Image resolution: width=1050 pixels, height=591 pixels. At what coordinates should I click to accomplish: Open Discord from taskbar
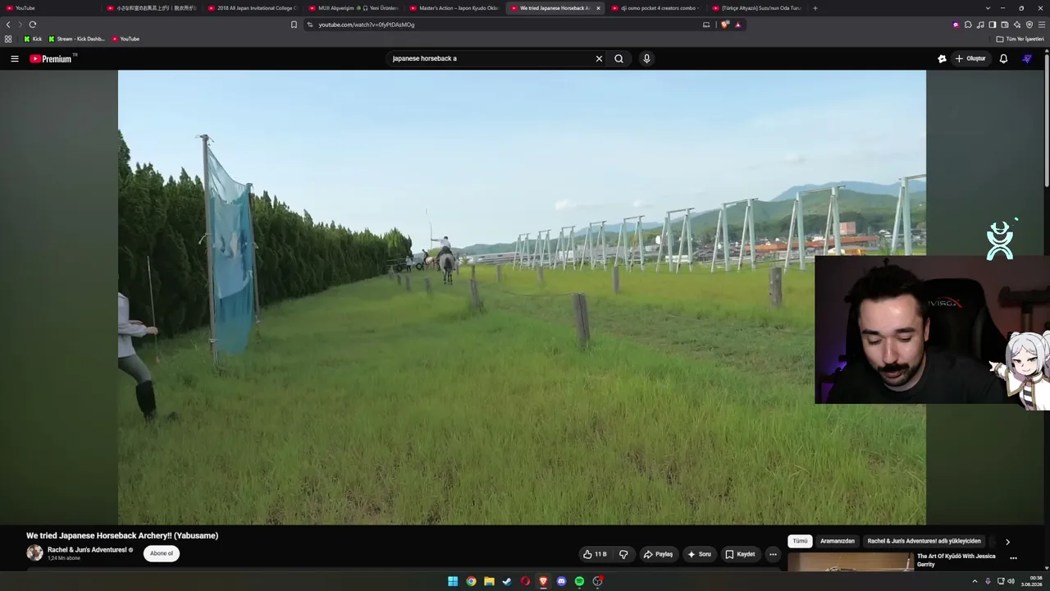[x=561, y=581]
